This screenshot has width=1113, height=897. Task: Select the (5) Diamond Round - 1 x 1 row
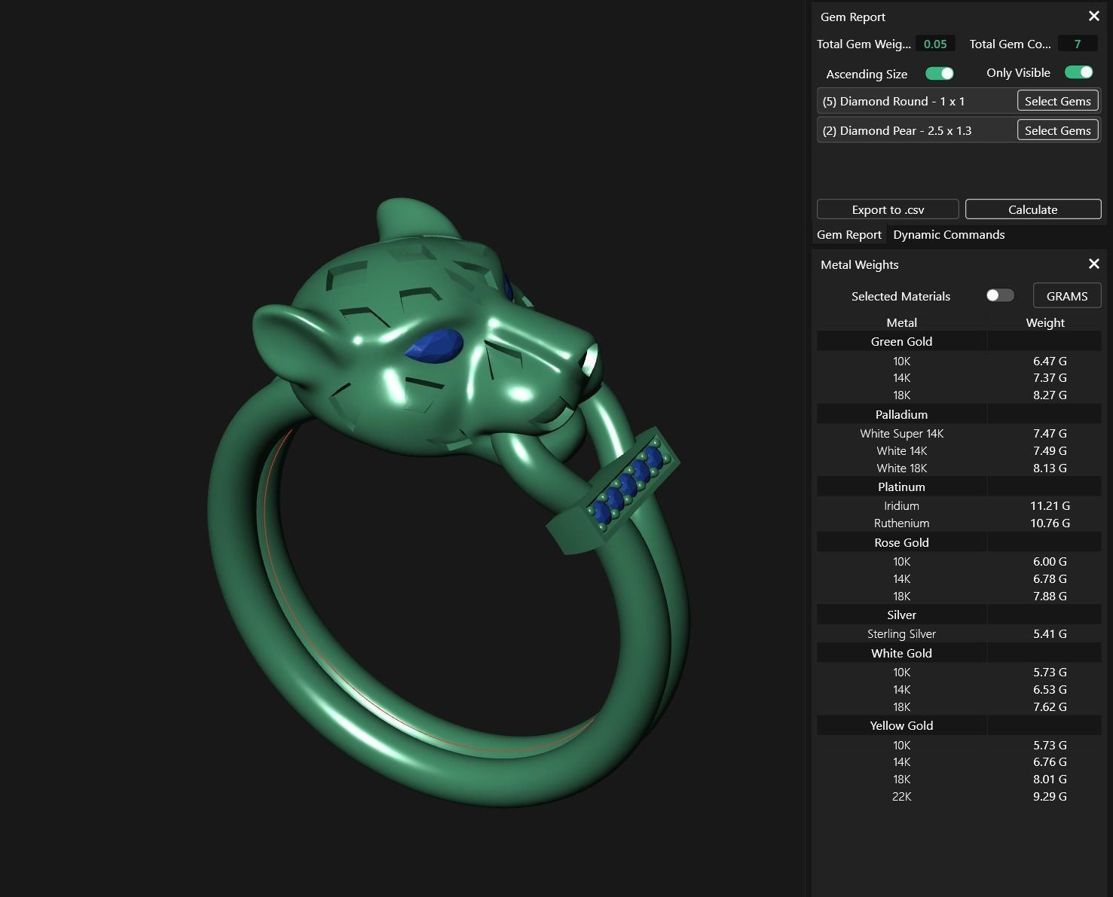tap(958, 101)
